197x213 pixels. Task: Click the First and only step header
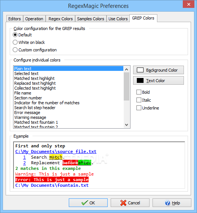(40, 146)
